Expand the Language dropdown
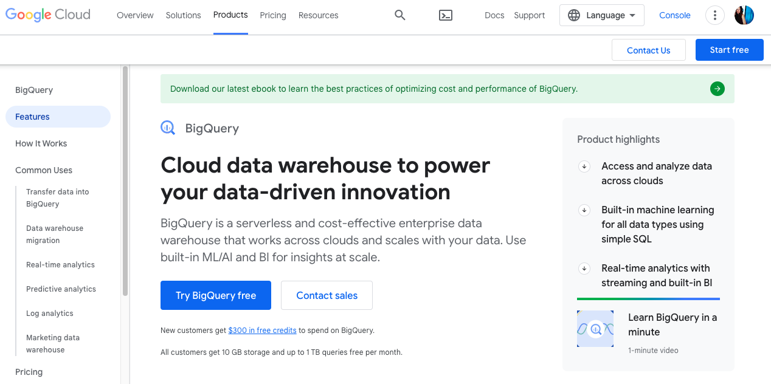Image resolution: width=771 pixels, height=384 pixels. pyautogui.click(x=602, y=15)
